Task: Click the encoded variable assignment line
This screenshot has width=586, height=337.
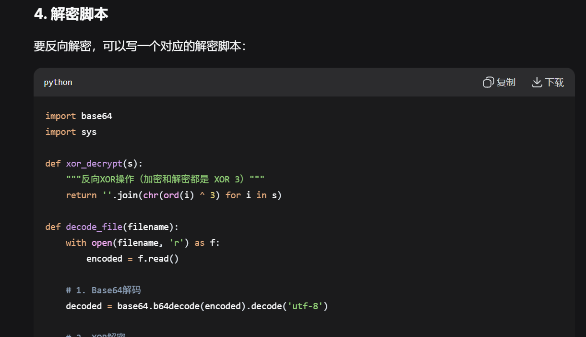Action: click(132, 258)
